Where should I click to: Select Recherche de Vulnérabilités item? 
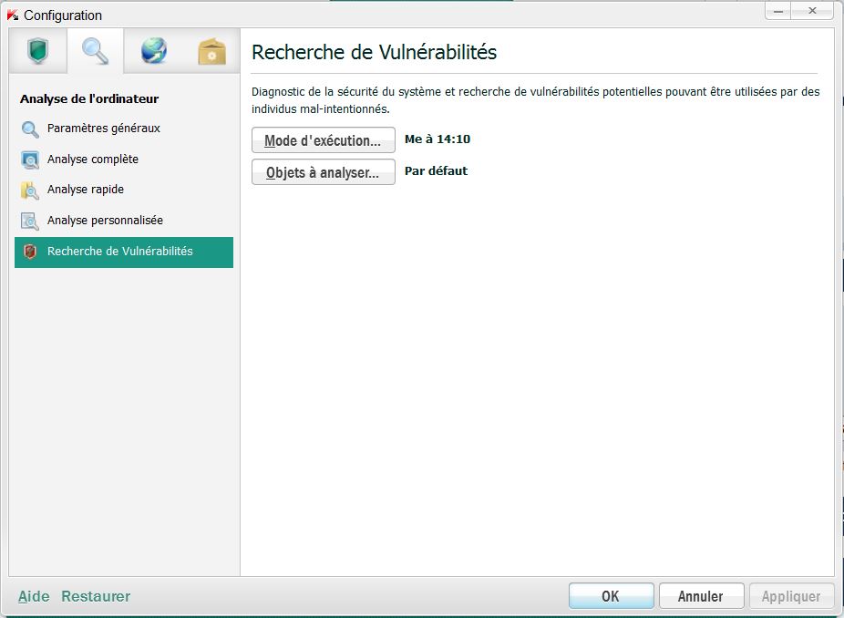coord(124,252)
